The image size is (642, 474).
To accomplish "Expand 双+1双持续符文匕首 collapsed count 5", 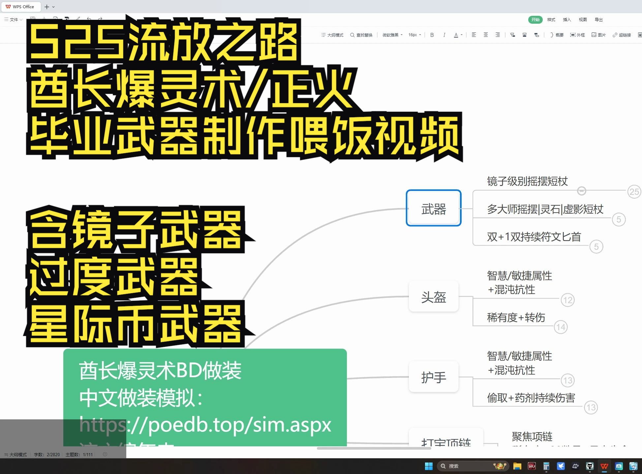I will pyautogui.click(x=596, y=247).
